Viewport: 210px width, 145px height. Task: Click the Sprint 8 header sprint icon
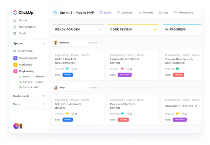click(55, 13)
